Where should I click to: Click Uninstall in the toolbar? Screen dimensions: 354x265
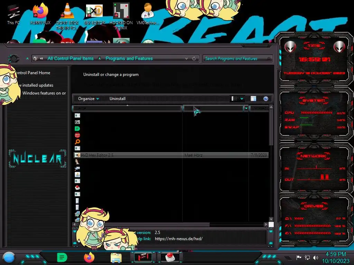coord(118,99)
